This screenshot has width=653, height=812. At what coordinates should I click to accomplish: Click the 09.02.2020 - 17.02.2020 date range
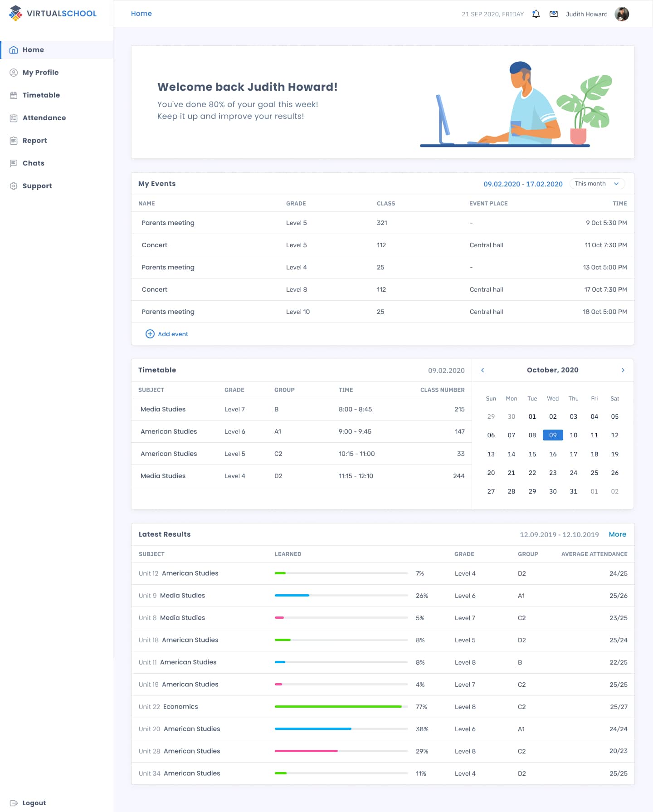click(523, 184)
